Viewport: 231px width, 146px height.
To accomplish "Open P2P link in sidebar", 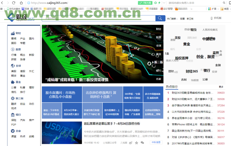I will [x=14, y=125].
